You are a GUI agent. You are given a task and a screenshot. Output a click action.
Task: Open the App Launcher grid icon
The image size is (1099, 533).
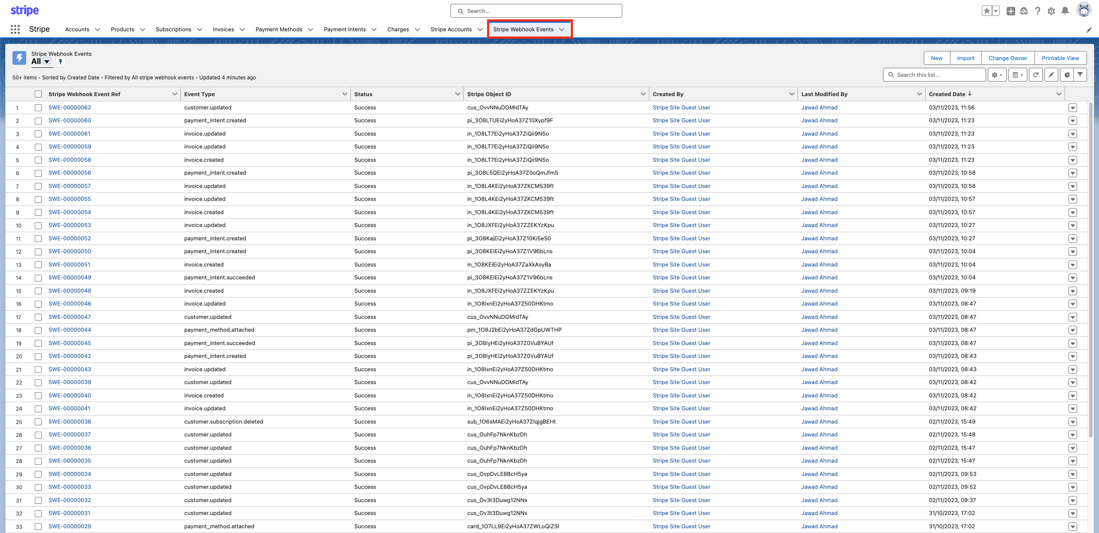tap(15, 29)
